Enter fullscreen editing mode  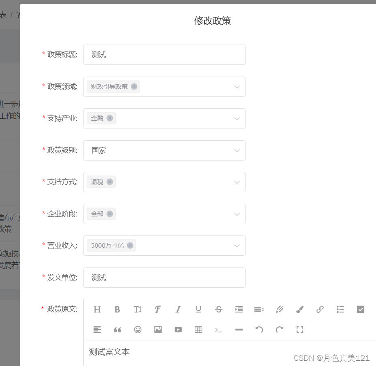click(x=299, y=330)
